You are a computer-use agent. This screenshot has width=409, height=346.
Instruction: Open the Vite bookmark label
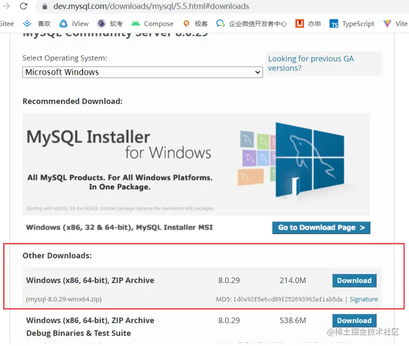tap(401, 24)
